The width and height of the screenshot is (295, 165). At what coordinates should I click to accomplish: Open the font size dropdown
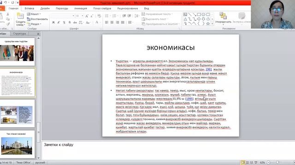click(83, 16)
